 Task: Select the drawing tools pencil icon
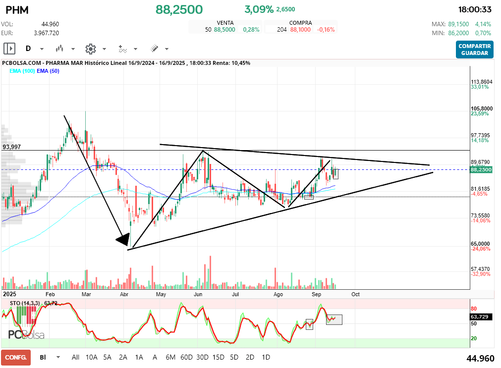[154, 49]
